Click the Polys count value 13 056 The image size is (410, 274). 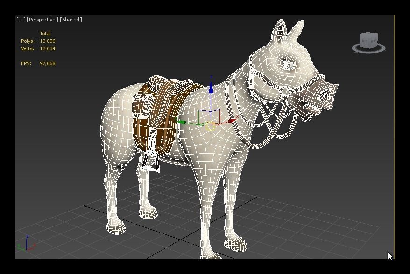click(48, 41)
